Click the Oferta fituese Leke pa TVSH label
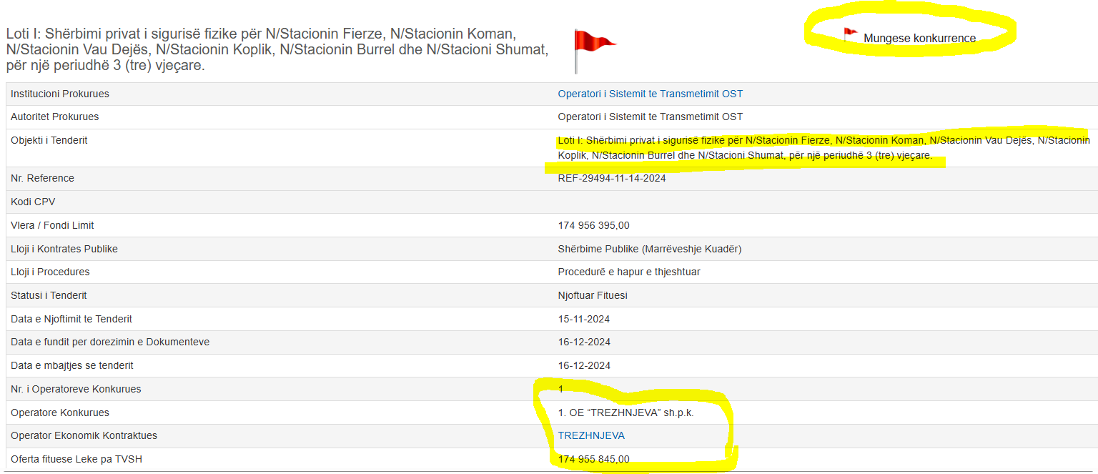 (x=76, y=459)
